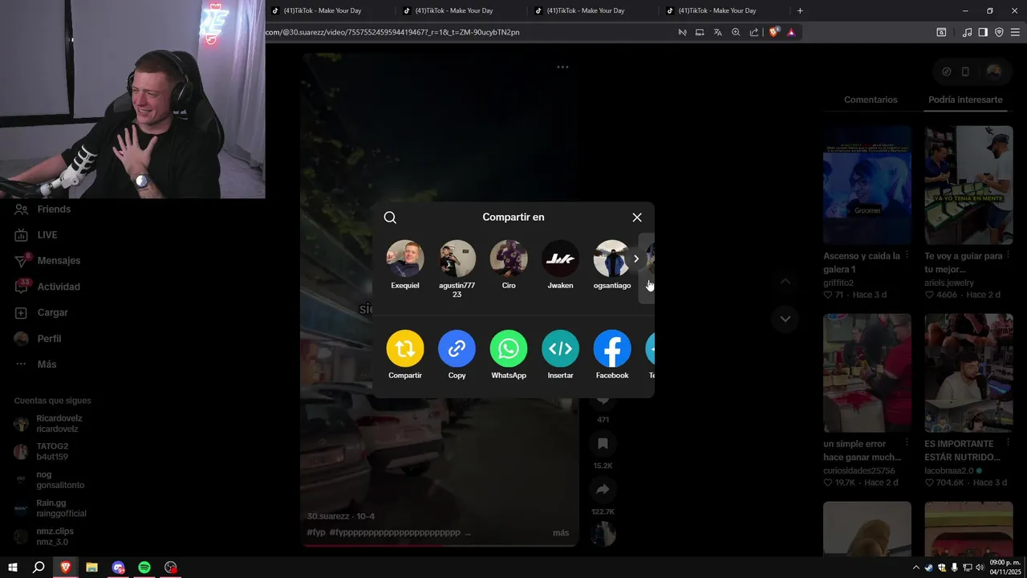Open the Brave VPN shield icon
Screen dimensions: 1027x578
999,32
